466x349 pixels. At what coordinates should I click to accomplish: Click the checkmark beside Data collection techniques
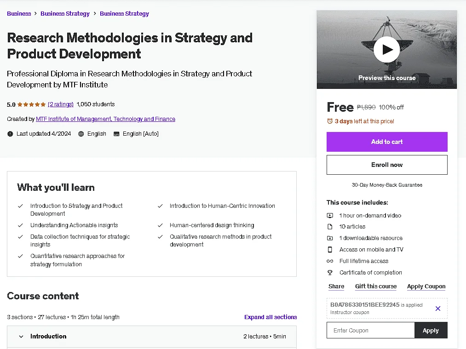[21, 237]
